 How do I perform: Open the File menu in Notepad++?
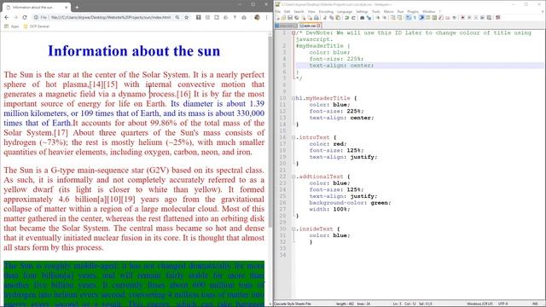click(277, 11)
